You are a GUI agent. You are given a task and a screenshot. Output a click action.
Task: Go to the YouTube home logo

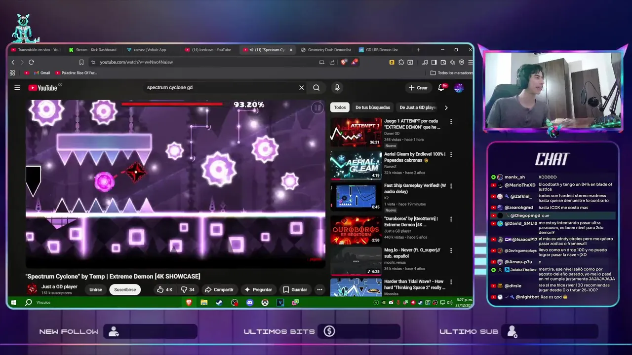point(43,88)
